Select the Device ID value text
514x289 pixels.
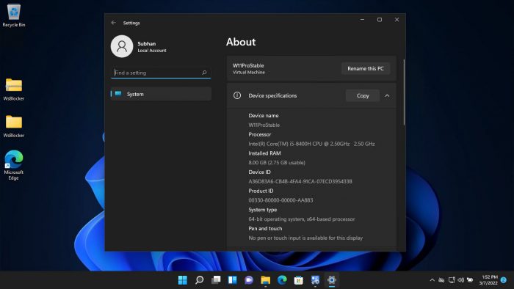click(300, 181)
